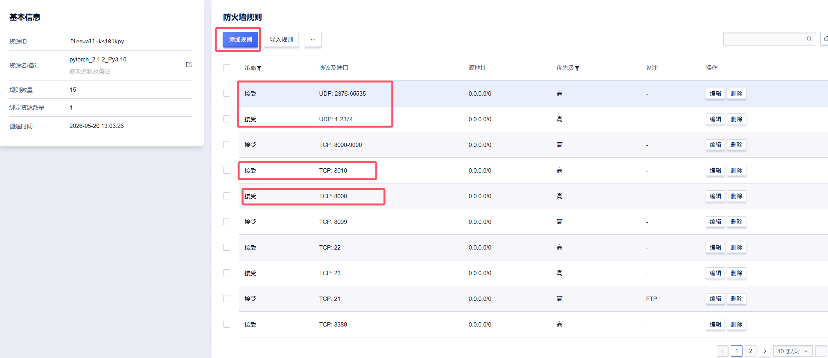Delete the TCP: 8010 rule
Image resolution: width=828 pixels, height=358 pixels.
(737, 171)
